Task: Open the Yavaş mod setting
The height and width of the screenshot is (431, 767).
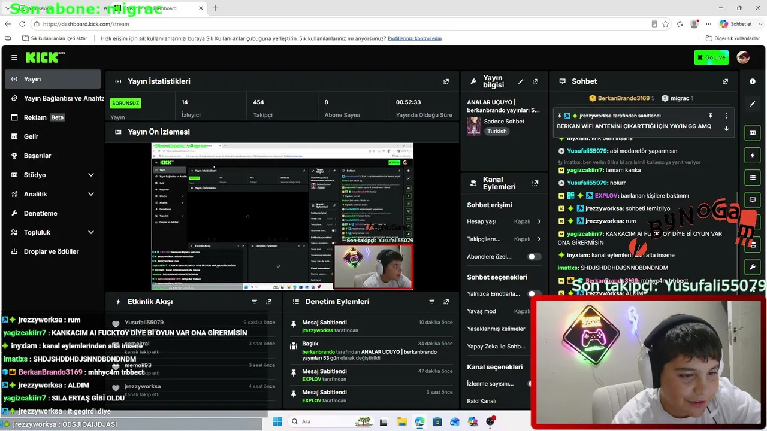Action: [x=499, y=311]
